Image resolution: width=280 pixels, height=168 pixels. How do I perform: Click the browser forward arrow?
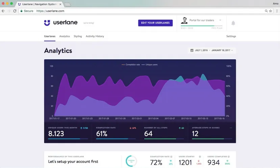[9, 11]
